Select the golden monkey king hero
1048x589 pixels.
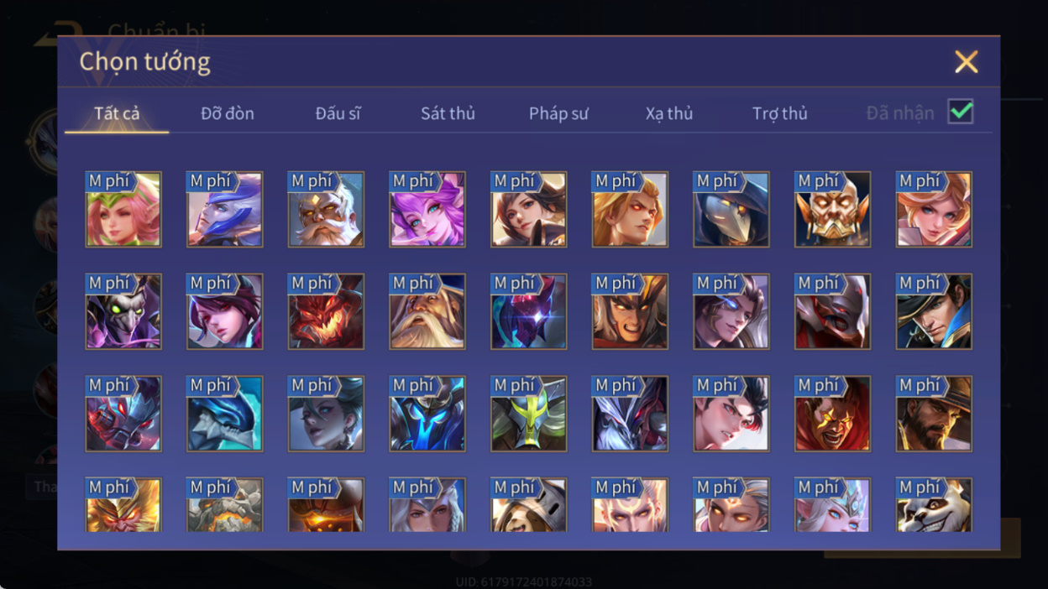[123, 505]
